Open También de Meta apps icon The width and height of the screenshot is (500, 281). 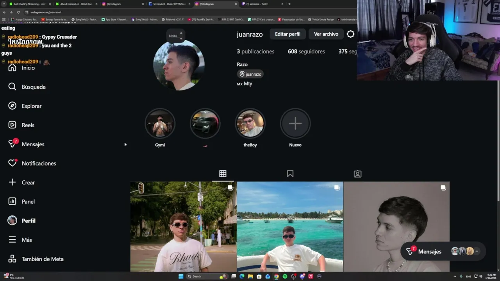12,259
